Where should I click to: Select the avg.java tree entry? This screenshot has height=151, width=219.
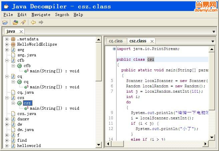[27, 55]
